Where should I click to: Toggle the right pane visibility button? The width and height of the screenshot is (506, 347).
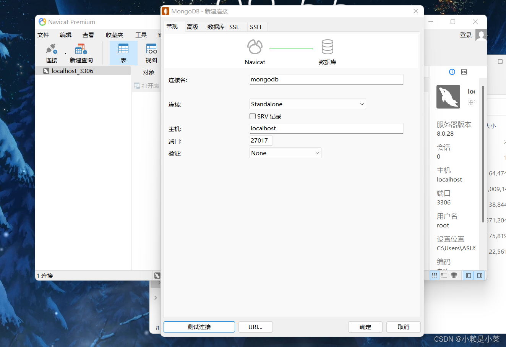[x=479, y=275]
